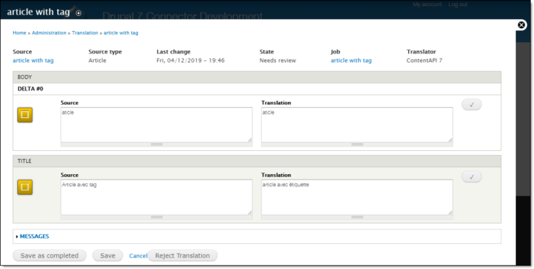Click resize grip under Title Translation textarea
The image size is (534, 269).
pos(357,217)
